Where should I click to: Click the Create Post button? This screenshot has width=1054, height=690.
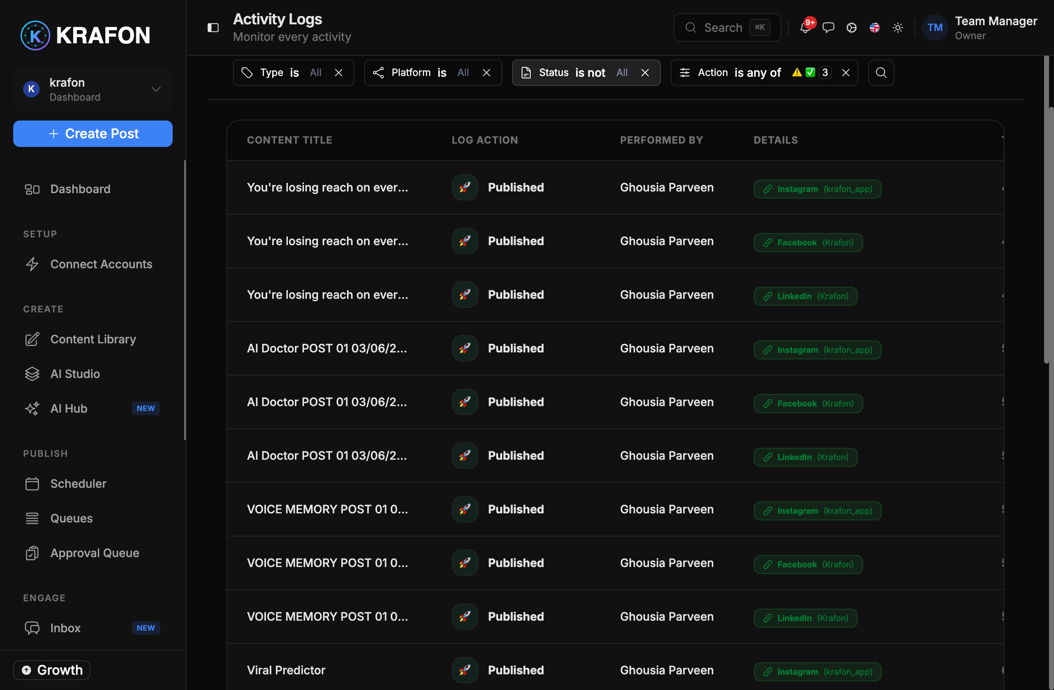click(x=93, y=134)
